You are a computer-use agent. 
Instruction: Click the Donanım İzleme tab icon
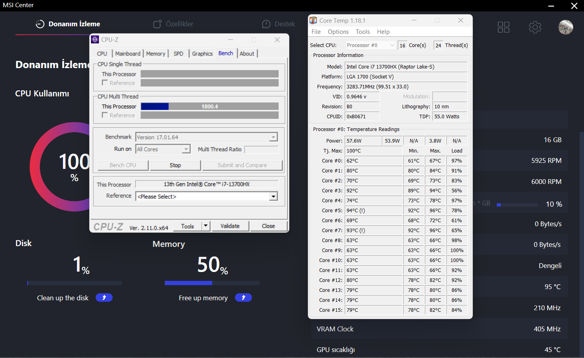pyautogui.click(x=40, y=24)
